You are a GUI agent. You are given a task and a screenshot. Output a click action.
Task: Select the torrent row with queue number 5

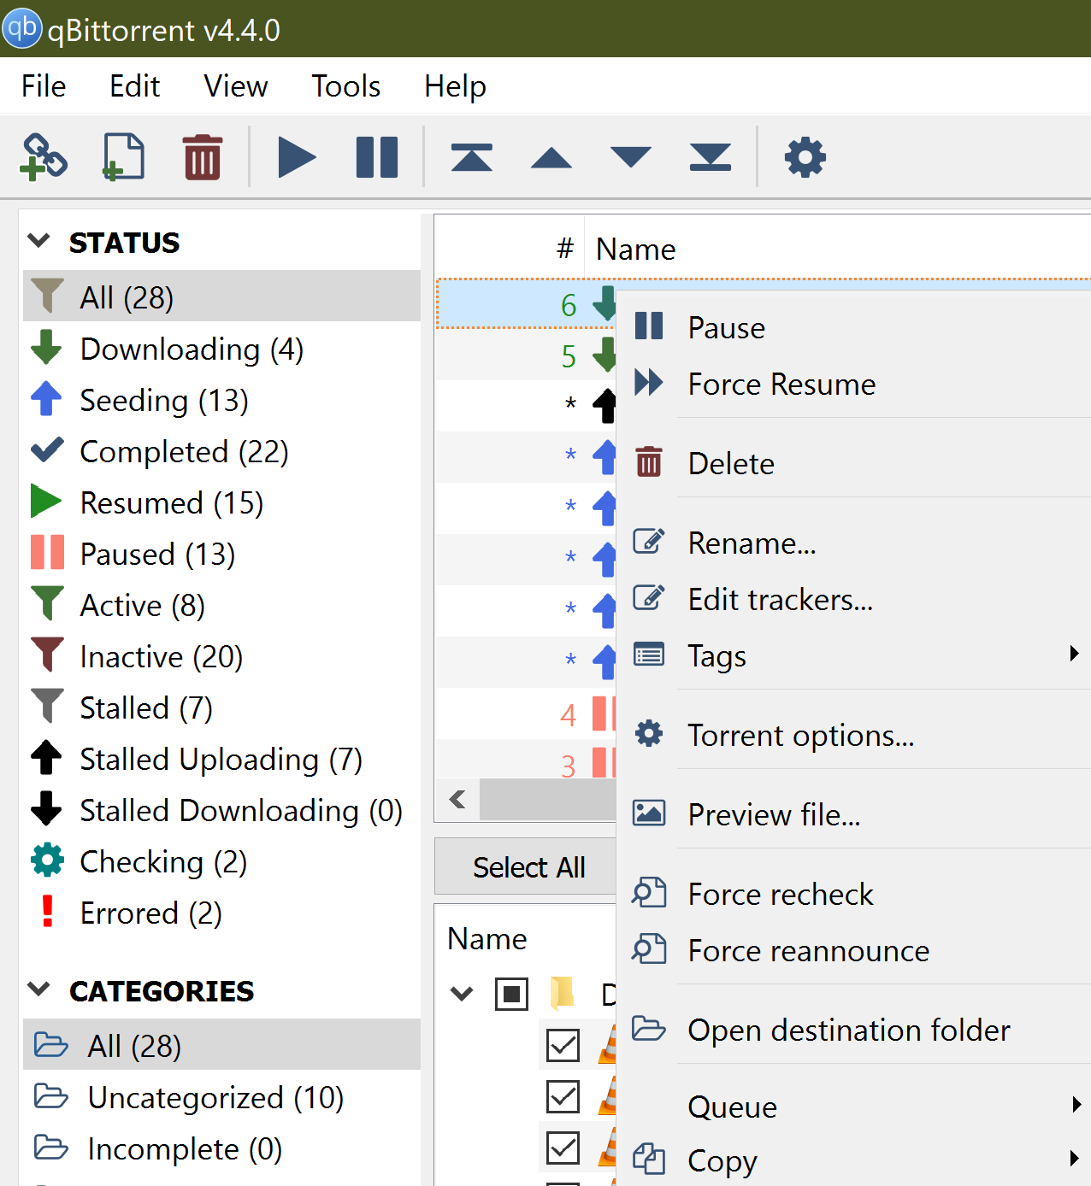(x=526, y=355)
